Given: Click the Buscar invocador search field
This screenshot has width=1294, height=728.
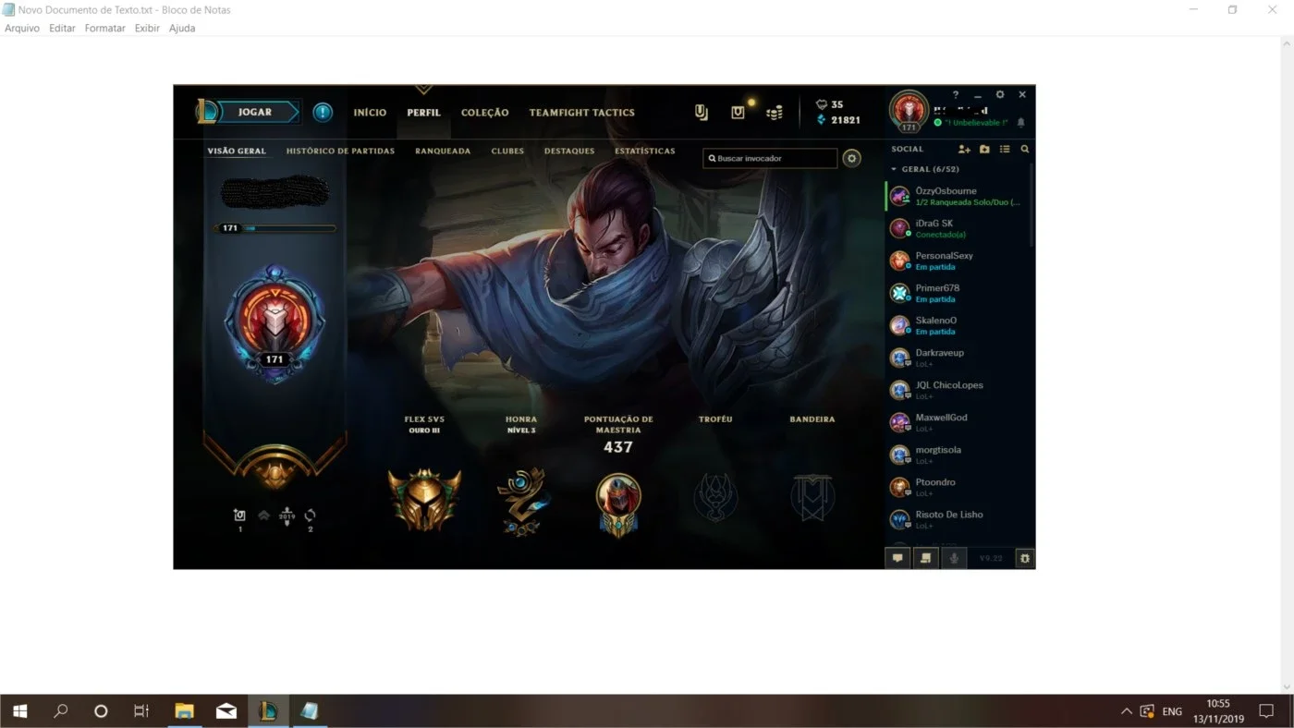Looking at the screenshot, I should coord(770,158).
